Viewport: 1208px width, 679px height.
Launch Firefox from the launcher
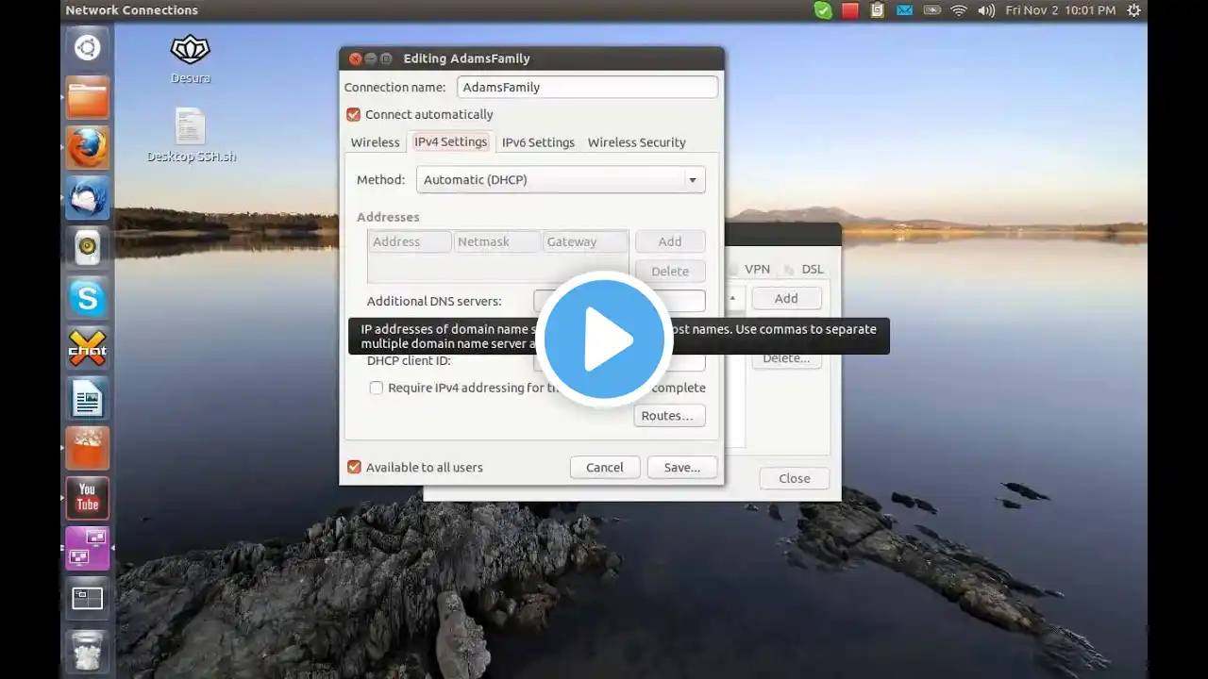click(x=88, y=148)
